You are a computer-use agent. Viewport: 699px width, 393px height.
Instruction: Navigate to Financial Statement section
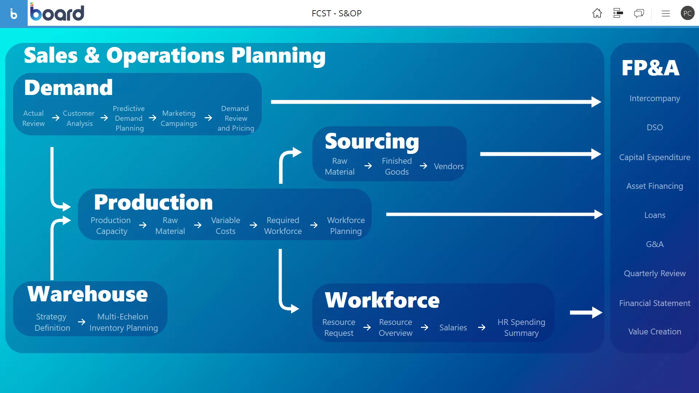tap(654, 302)
